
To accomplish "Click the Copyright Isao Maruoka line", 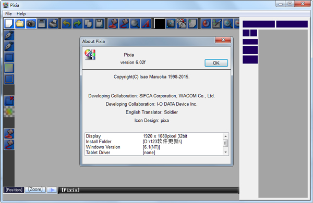I will pyautogui.click(x=151, y=77).
